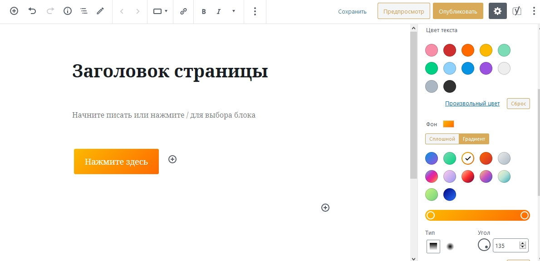View document details and word count

tap(67, 11)
